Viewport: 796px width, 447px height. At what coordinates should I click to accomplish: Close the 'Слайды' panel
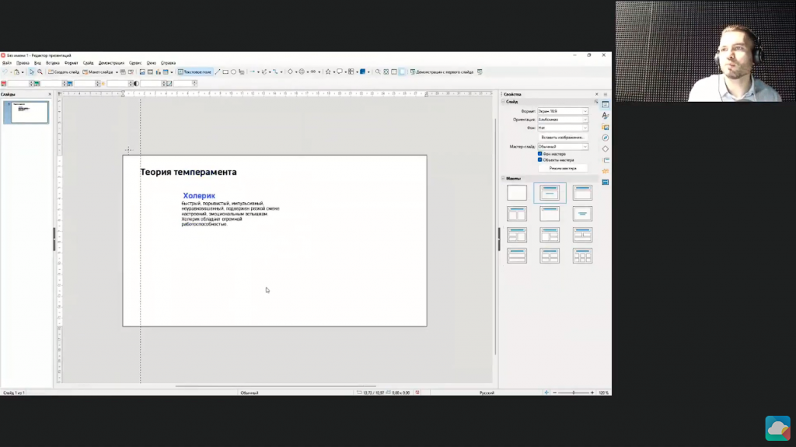[49, 95]
